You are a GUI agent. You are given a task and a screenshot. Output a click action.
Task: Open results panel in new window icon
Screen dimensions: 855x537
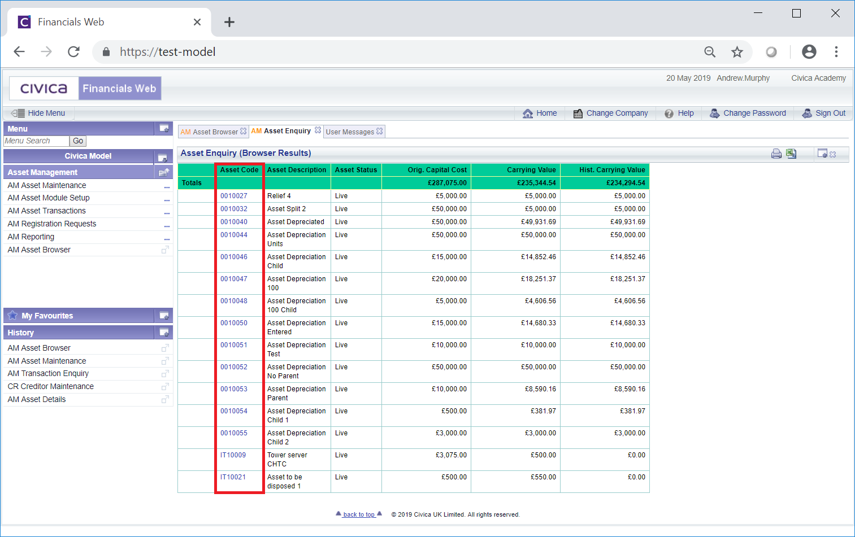click(x=822, y=154)
